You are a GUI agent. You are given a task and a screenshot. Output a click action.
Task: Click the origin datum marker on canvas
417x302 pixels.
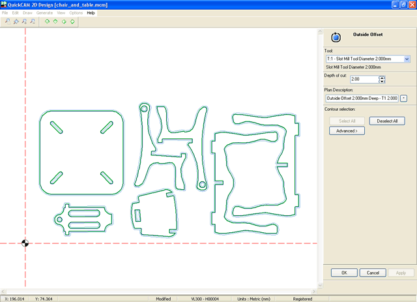(25, 243)
